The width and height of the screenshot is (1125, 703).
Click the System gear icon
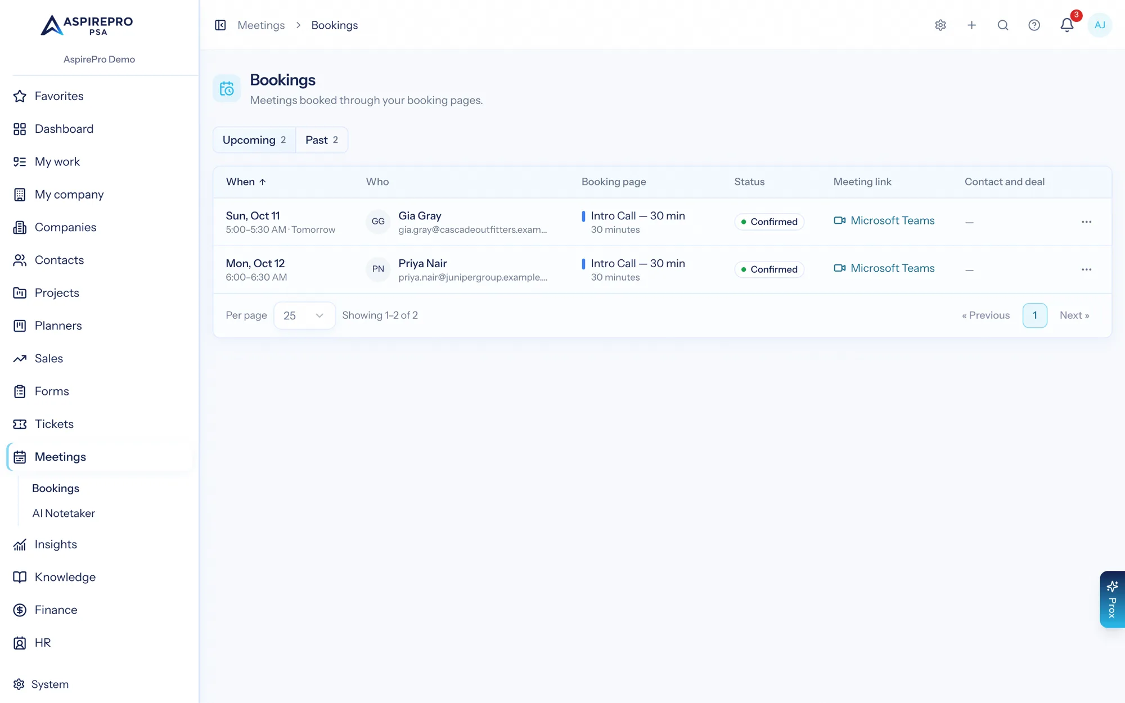[x=19, y=684]
